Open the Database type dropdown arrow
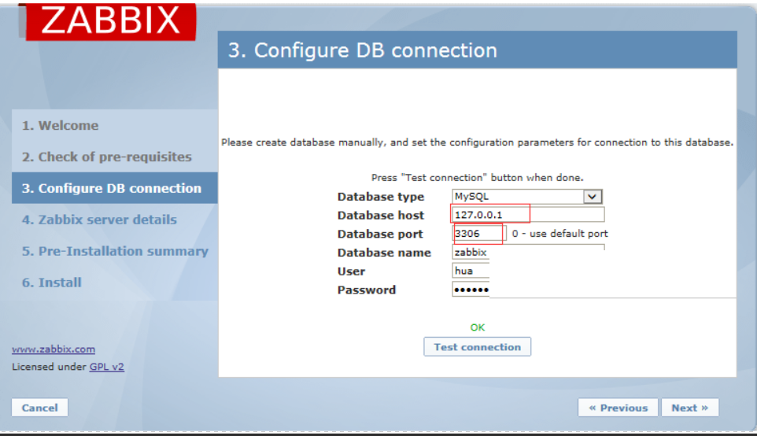The width and height of the screenshot is (757, 436). [x=593, y=197]
